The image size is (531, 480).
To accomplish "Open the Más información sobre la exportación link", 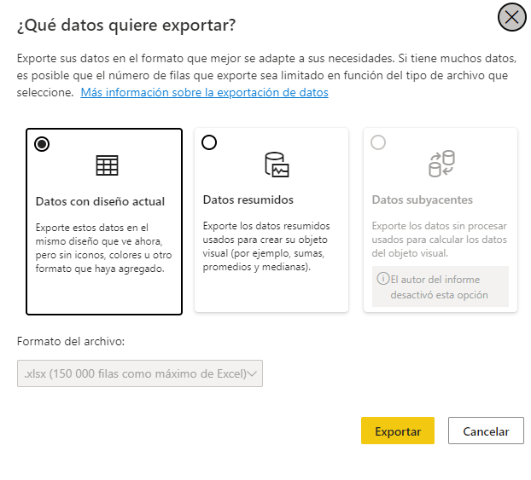I will [205, 92].
